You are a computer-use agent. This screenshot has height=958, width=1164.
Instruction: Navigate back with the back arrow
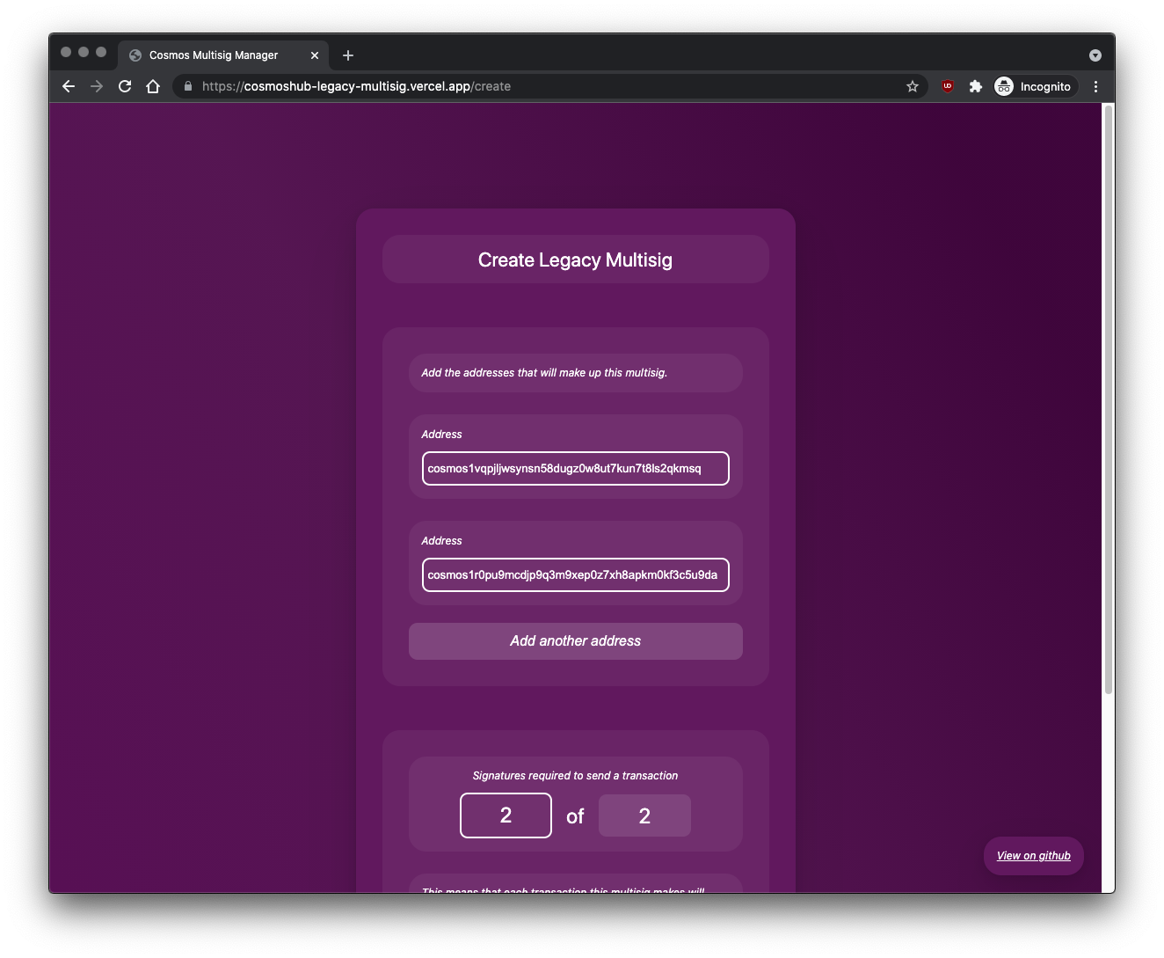pos(68,86)
